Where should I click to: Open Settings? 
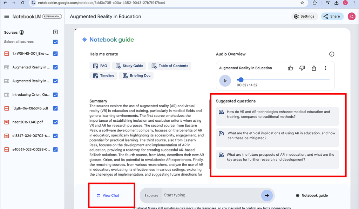(x=304, y=16)
